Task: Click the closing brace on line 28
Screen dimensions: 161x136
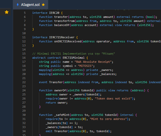Action: click(x=40, y=107)
